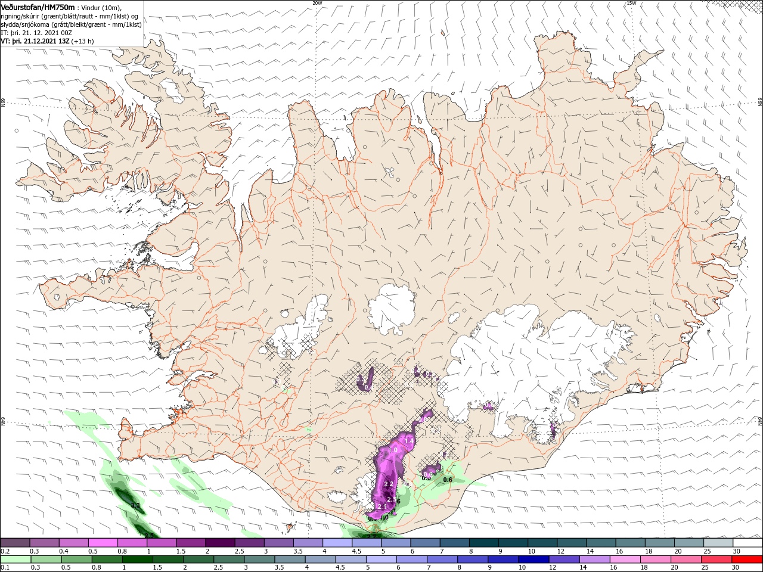Viewport: 763px width, 572px height.
Task: Select the 0.2 swatch in upper snow legend
Action: pos(15,542)
